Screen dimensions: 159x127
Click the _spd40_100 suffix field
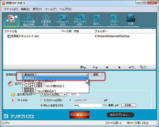pyautogui.click(x=88, y=100)
